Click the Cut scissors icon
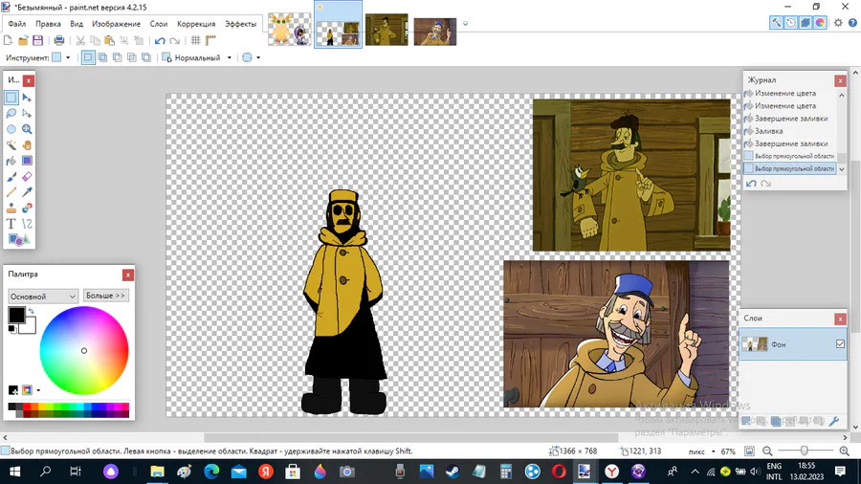The width and height of the screenshot is (861, 484). pos(80,40)
